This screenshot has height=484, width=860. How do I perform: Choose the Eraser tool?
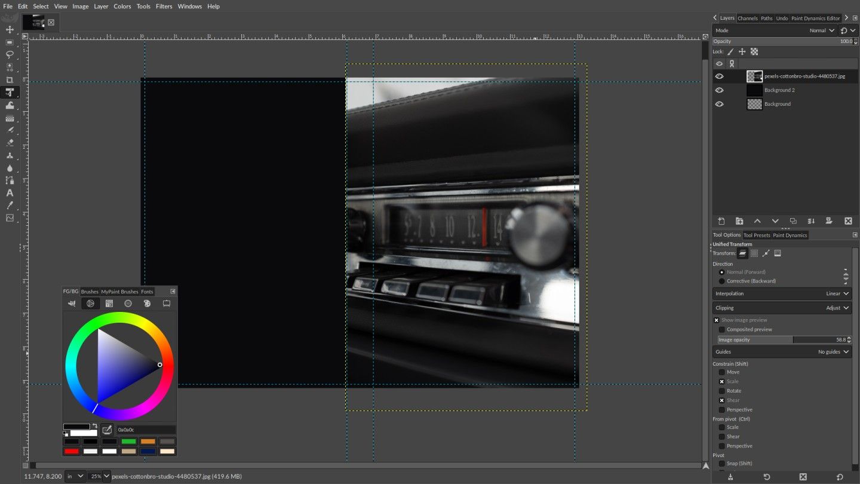point(10,143)
